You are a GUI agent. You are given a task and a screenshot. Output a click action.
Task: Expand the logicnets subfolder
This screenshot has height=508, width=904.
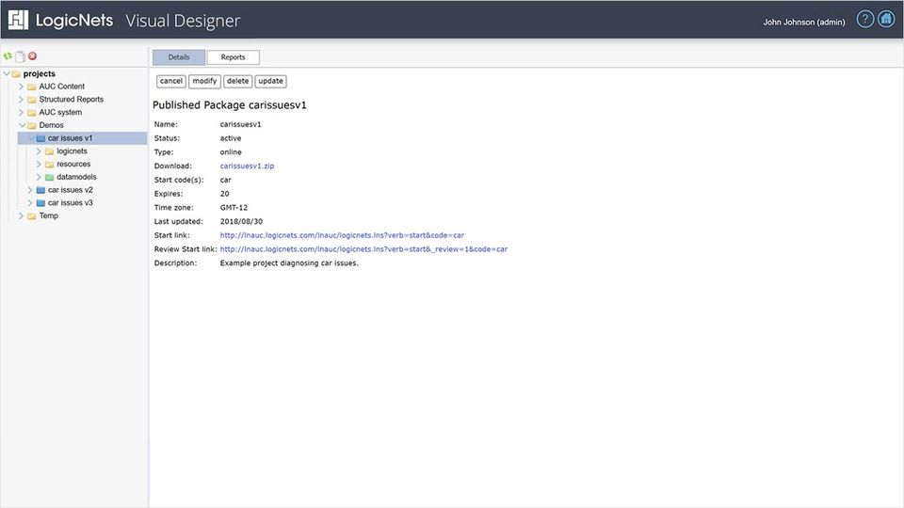(x=39, y=151)
